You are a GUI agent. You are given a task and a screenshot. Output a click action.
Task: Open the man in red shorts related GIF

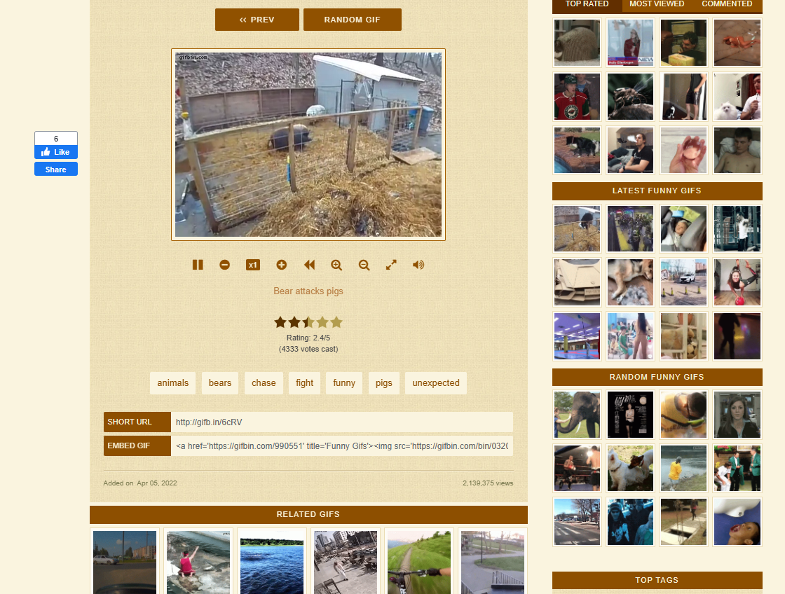198,562
